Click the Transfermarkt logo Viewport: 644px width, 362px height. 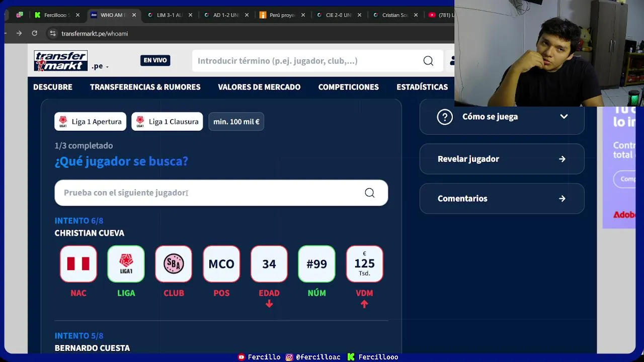click(61, 61)
